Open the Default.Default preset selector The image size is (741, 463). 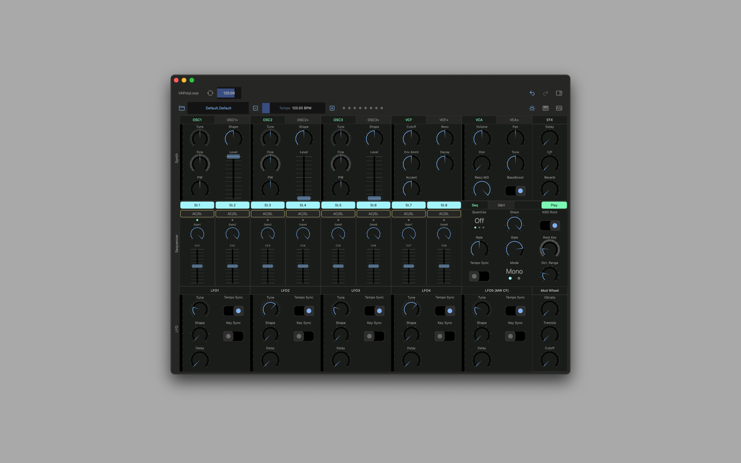(x=218, y=108)
